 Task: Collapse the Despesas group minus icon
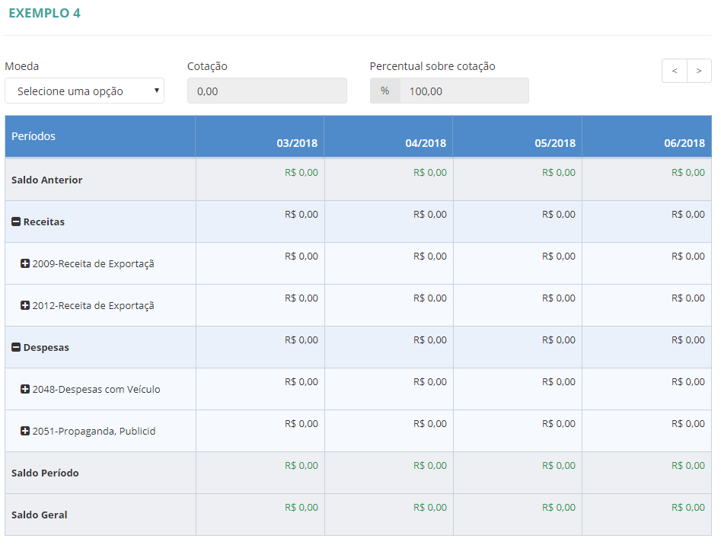16,348
